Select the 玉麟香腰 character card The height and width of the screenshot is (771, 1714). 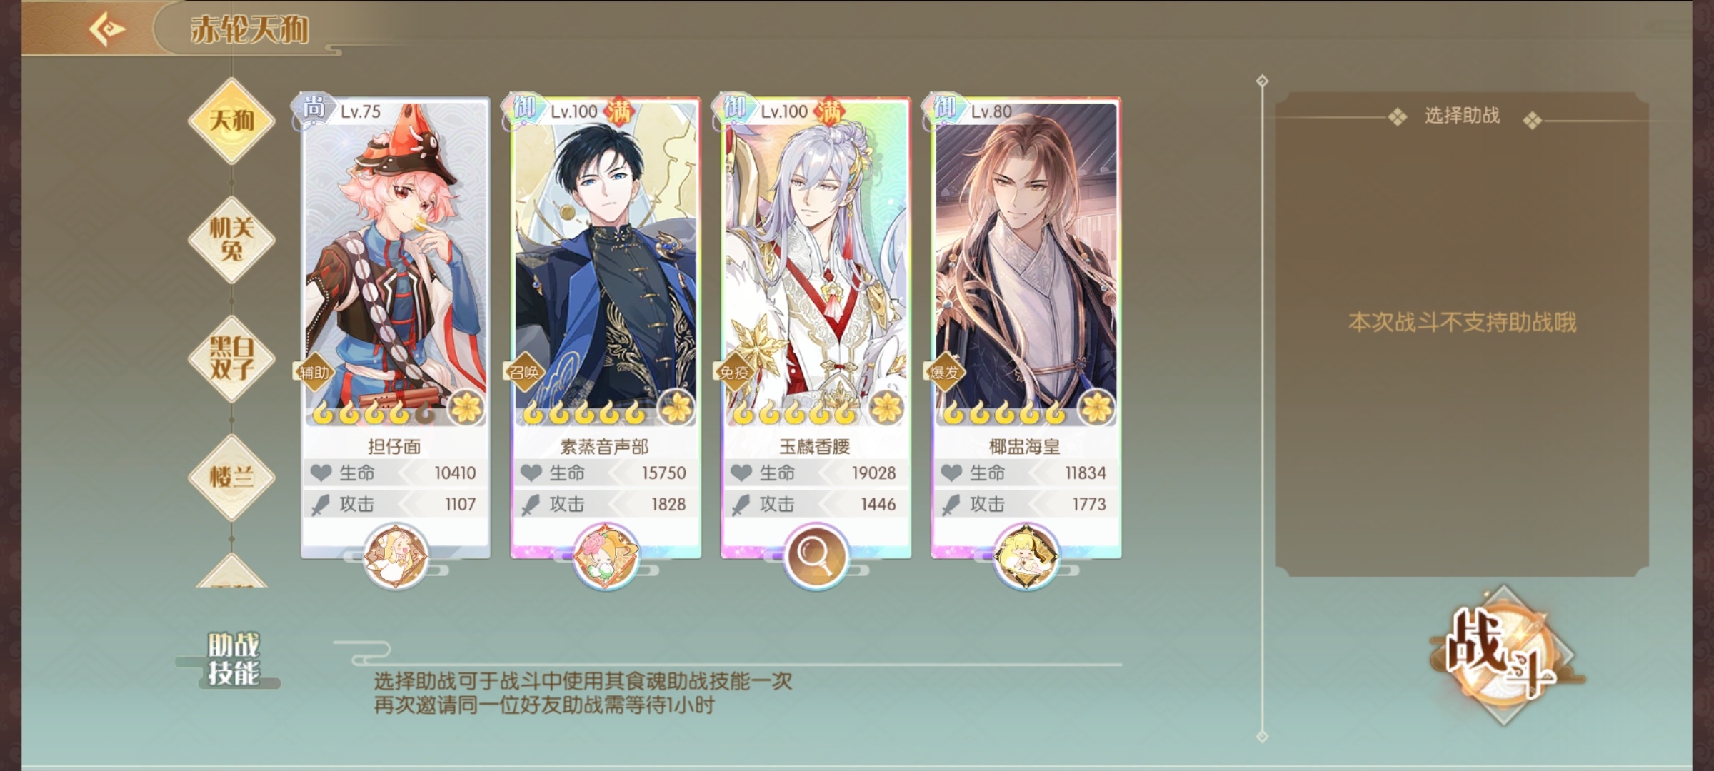coord(816,327)
